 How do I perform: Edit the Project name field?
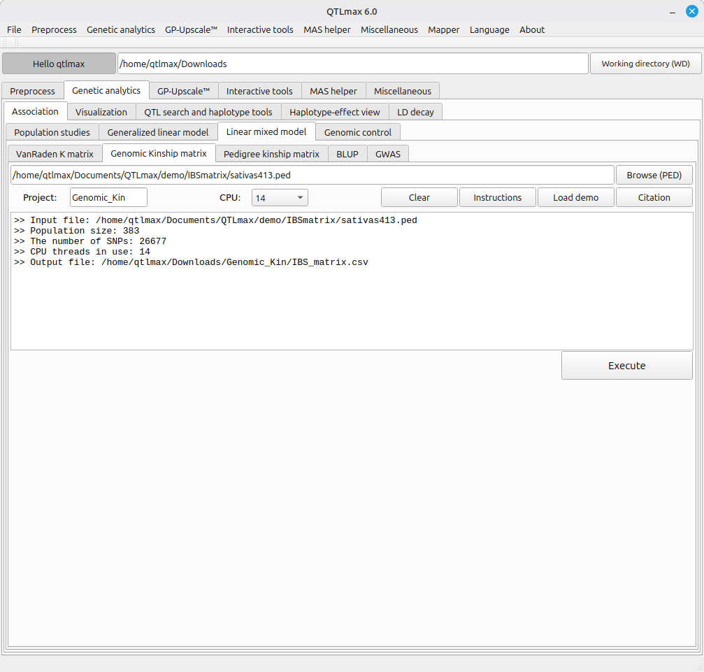click(108, 198)
